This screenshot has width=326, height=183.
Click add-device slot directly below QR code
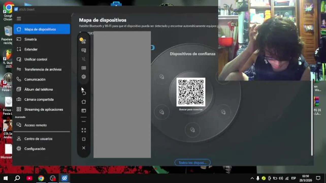(192, 130)
